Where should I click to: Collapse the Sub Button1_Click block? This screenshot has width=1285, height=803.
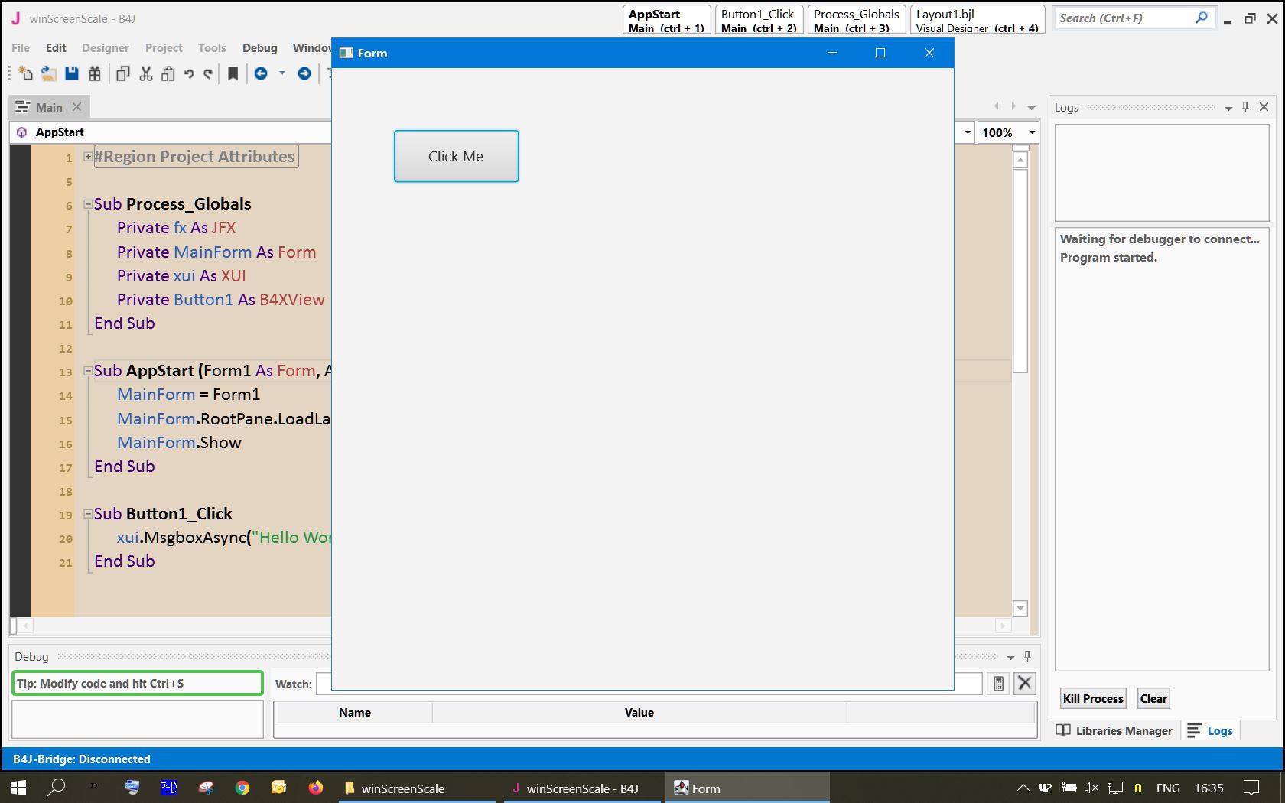[88, 514]
